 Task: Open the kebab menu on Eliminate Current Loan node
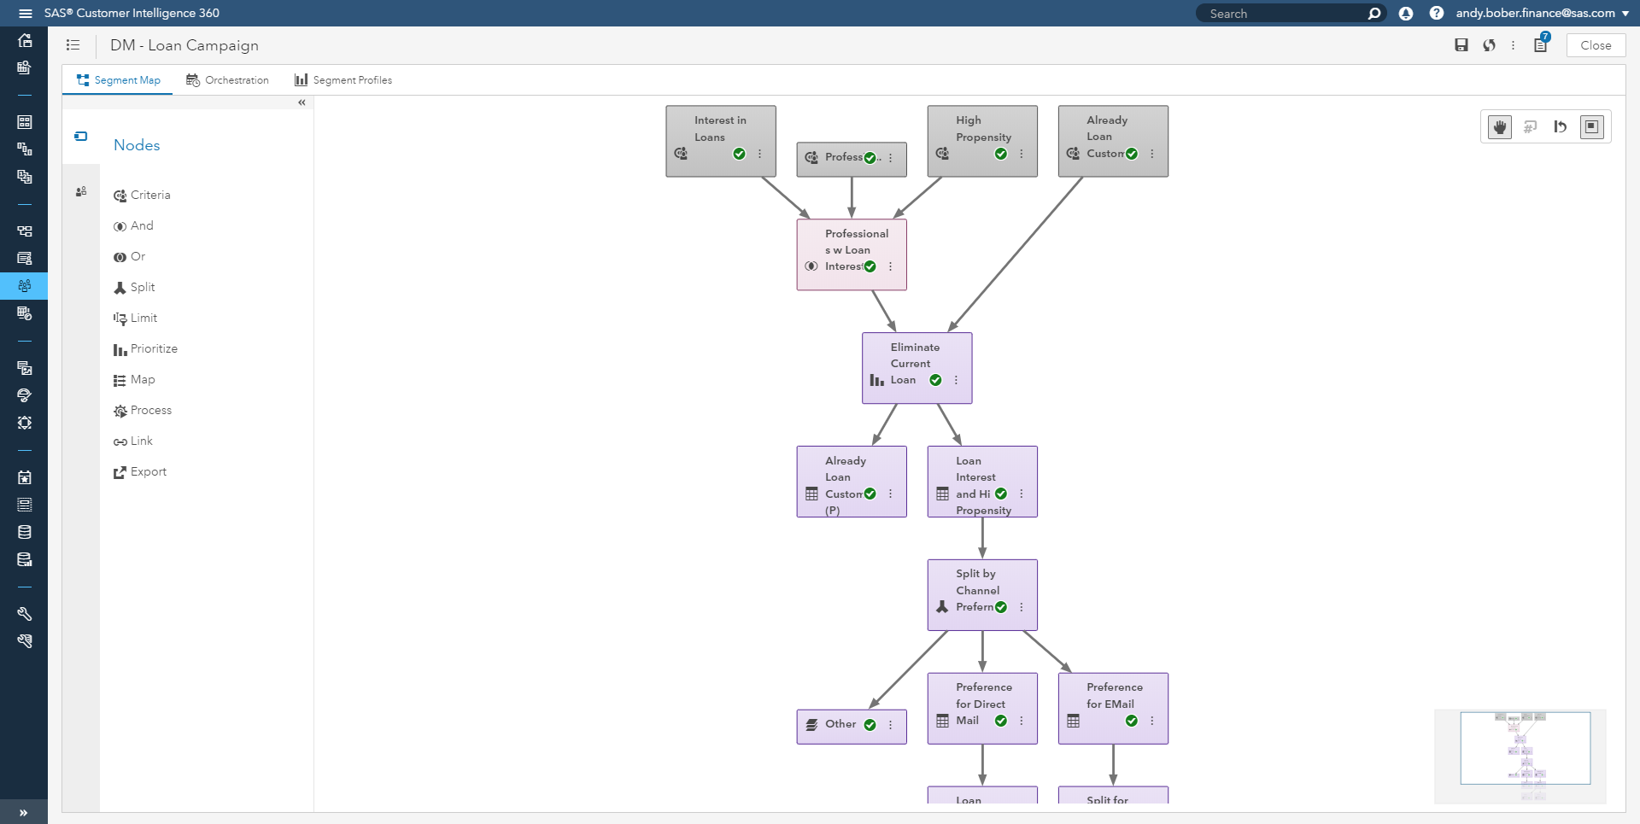click(x=956, y=379)
